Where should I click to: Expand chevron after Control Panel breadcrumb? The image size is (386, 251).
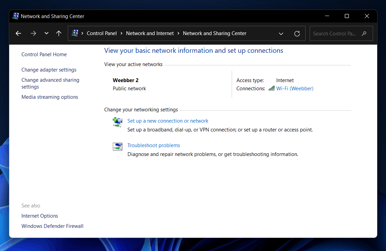(121, 33)
